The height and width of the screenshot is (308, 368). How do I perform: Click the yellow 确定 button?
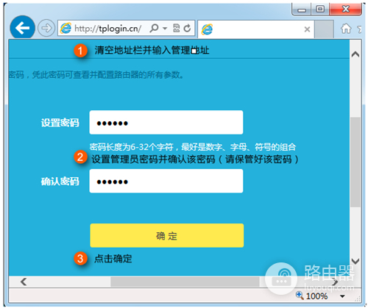pos(167,235)
